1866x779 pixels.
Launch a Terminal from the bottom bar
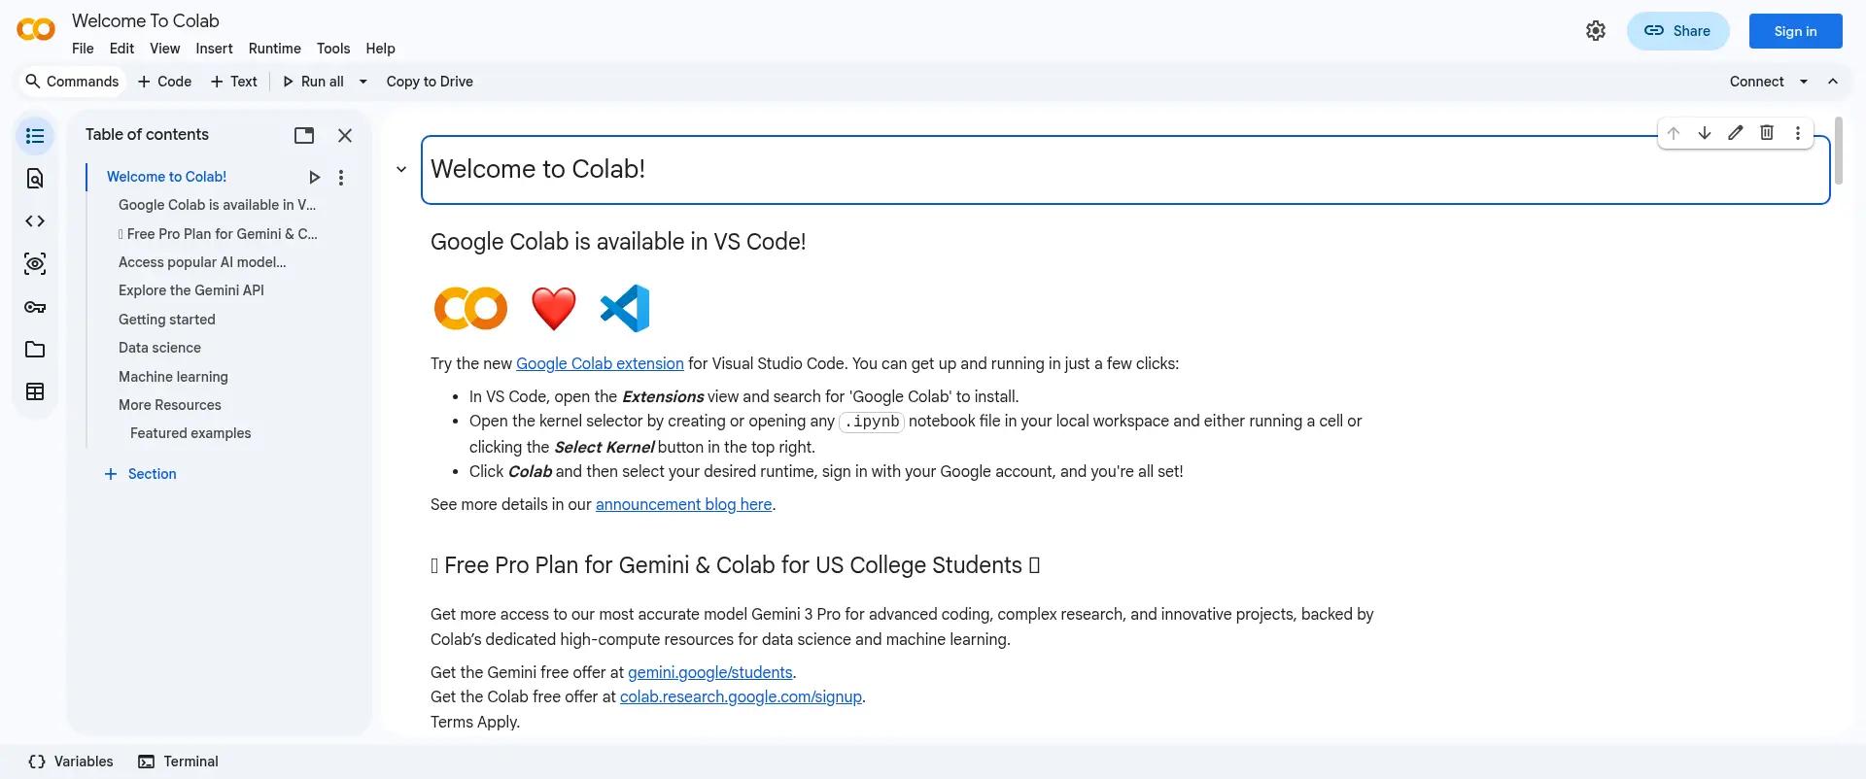pos(178,762)
